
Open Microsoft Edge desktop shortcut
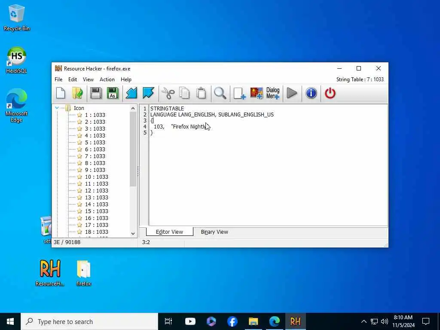click(x=17, y=106)
